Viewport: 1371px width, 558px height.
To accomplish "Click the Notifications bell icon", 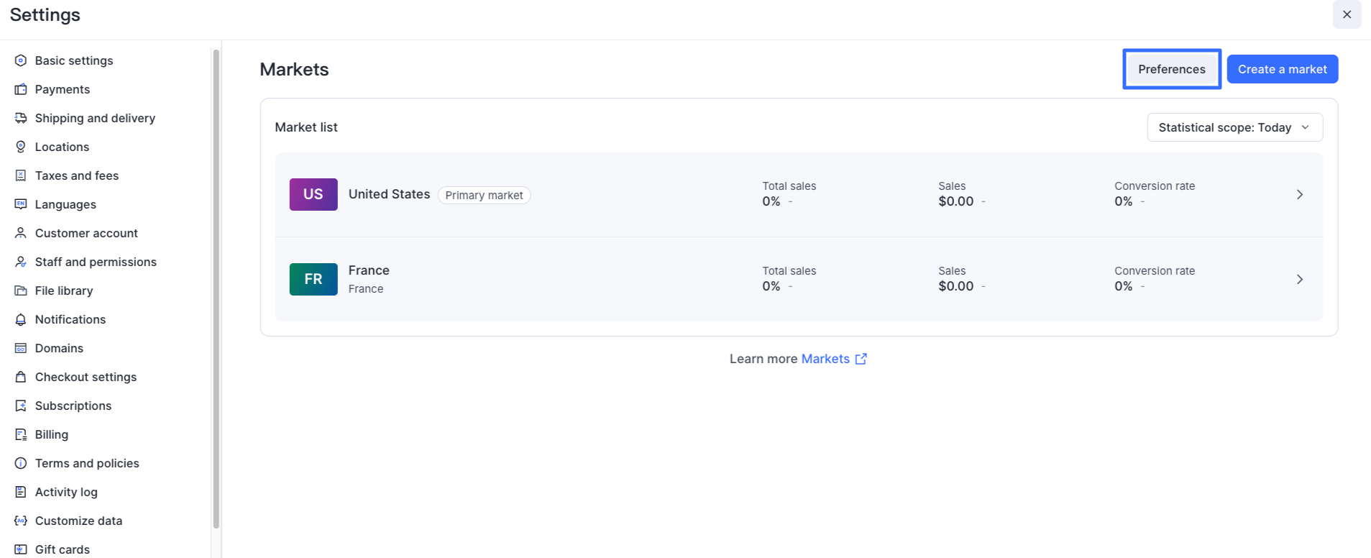I will coord(21,319).
